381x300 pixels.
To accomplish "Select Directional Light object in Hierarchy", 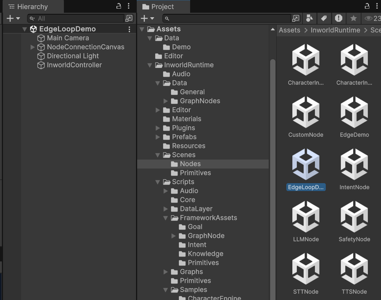I will [73, 56].
